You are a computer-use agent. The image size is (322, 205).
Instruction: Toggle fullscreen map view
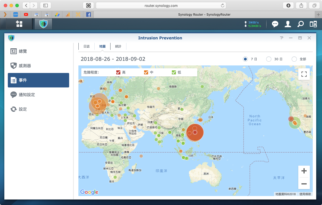304,74
